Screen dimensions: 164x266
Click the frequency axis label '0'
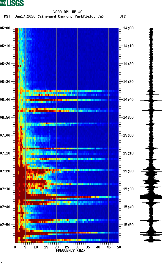(x=15, y=247)
